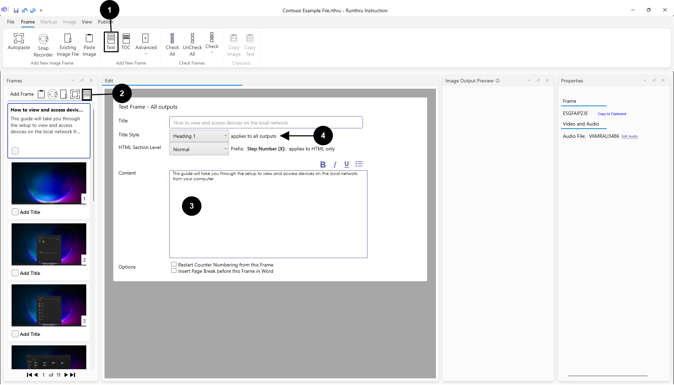
Task: Click the Edit Audio link
Action: pos(629,136)
